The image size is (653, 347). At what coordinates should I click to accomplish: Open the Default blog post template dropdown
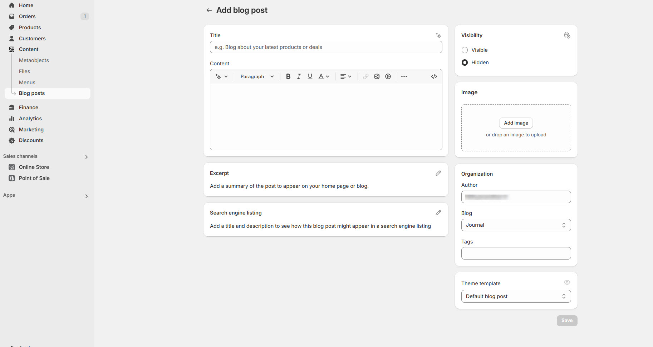516,296
